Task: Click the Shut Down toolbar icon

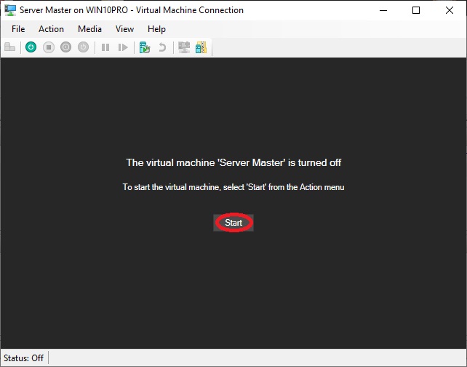Action: click(x=65, y=47)
